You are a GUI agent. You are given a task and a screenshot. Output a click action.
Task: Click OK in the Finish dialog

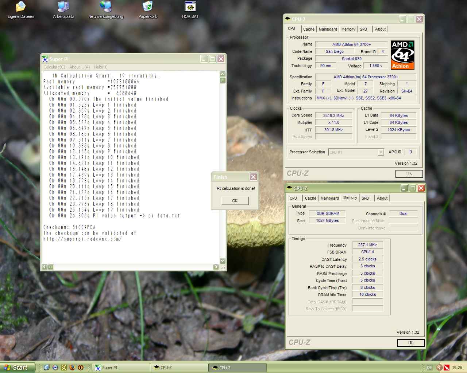[235, 201]
